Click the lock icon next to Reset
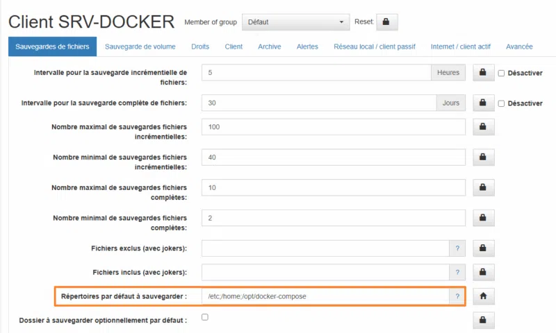This screenshot has width=556, height=333. 386,22
